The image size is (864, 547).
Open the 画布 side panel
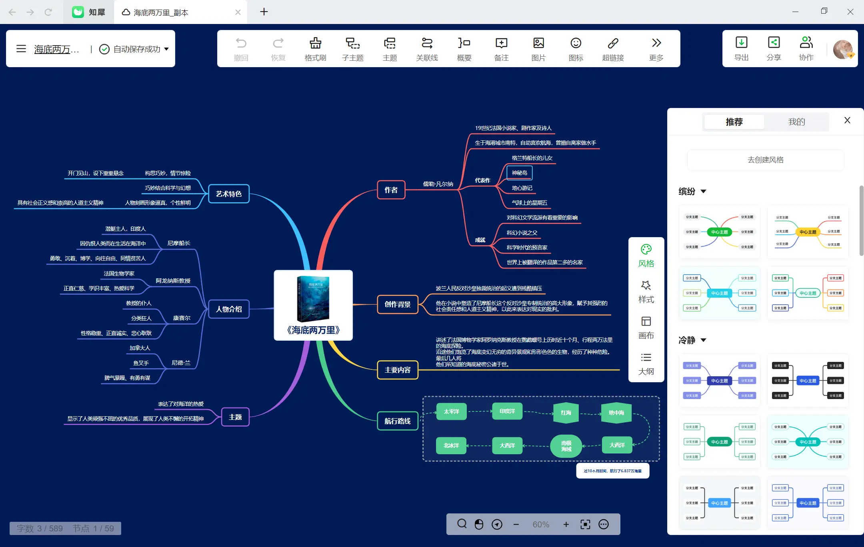point(646,328)
